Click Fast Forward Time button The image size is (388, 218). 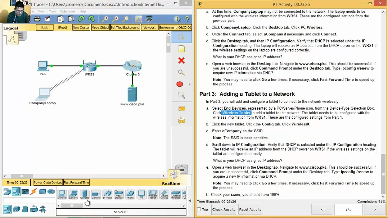pyautogui.click(x=76, y=183)
